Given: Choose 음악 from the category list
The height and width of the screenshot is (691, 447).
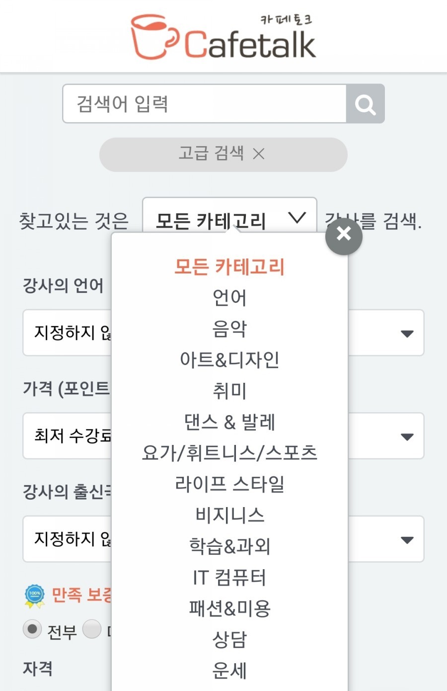Looking at the screenshot, I should point(229,329).
